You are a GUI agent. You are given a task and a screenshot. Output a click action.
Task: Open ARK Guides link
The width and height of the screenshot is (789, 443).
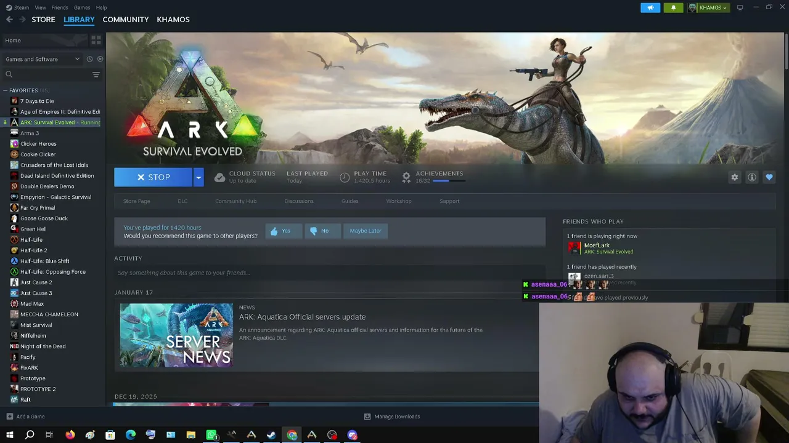(x=350, y=201)
